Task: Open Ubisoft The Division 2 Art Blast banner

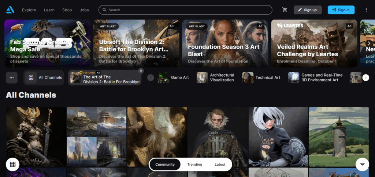Action: pyautogui.click(x=136, y=43)
